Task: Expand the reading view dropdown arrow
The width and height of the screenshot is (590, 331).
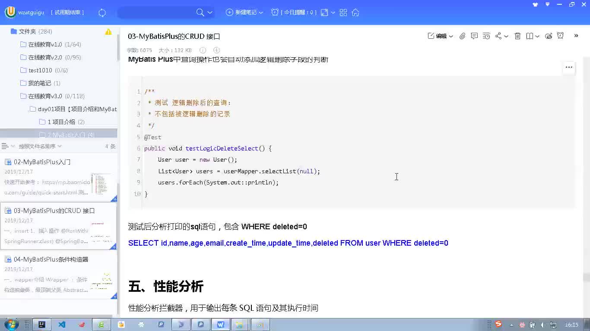Action: (x=537, y=36)
